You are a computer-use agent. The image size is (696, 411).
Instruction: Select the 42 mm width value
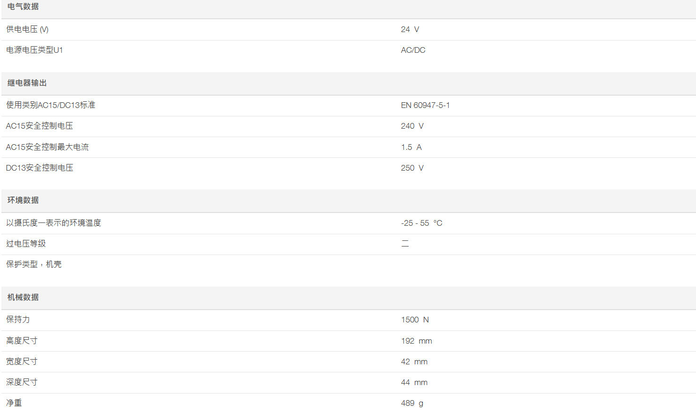[x=414, y=362]
